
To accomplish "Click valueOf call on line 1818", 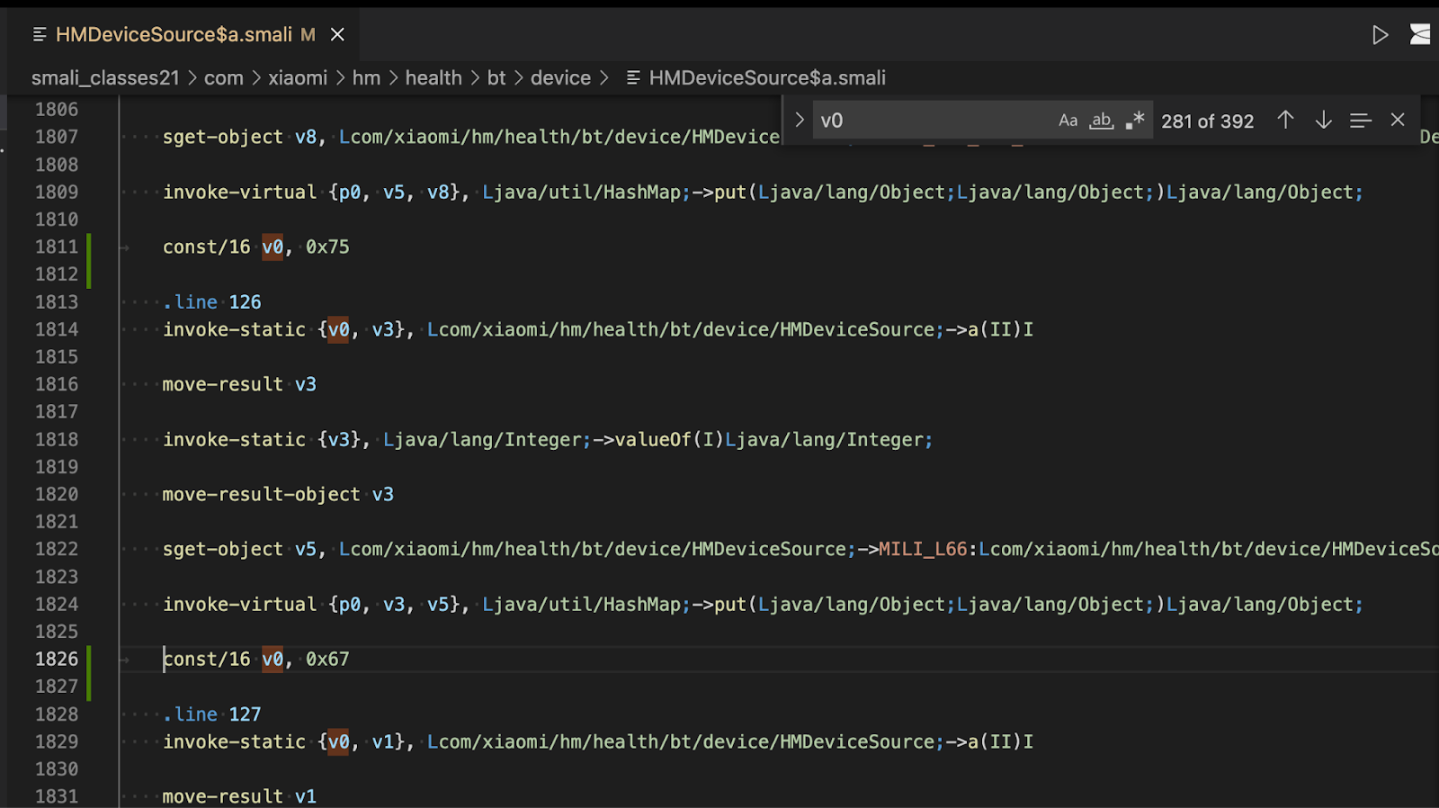I will coord(653,440).
